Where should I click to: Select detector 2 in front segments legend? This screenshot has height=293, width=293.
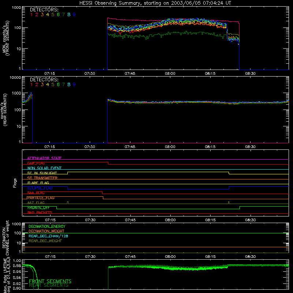point(37,15)
